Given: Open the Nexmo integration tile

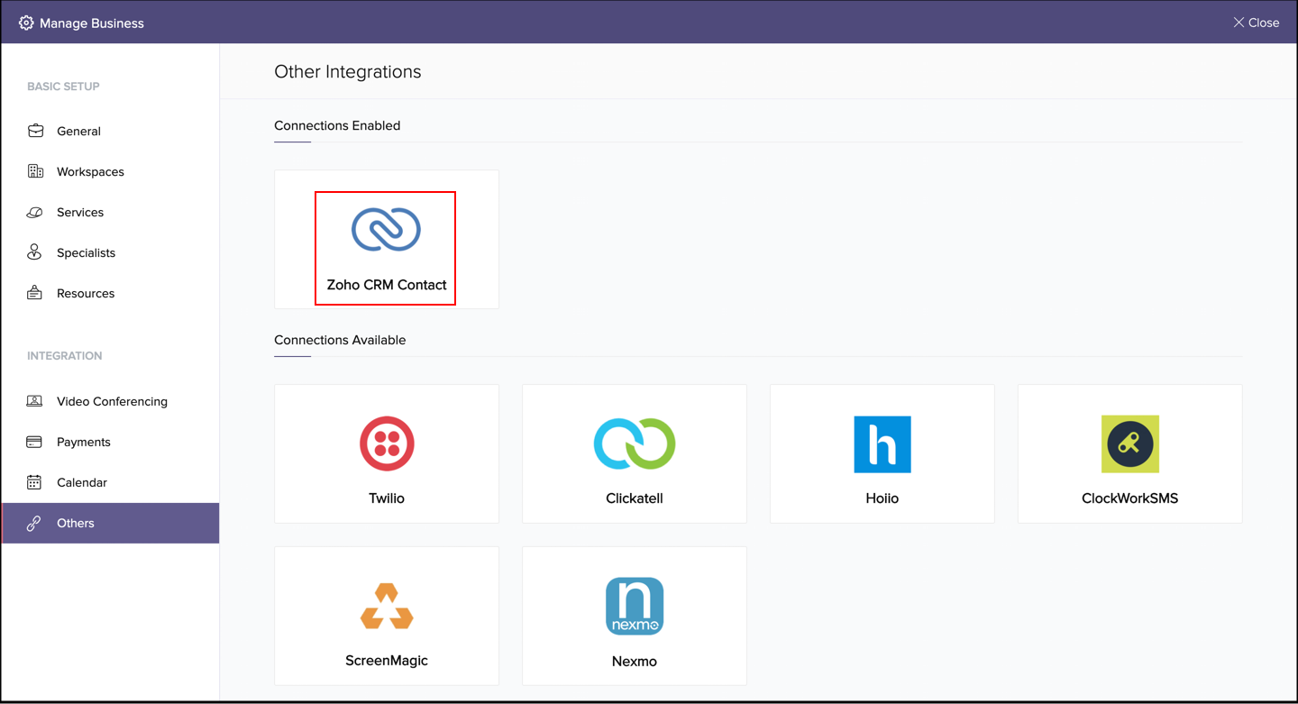Looking at the screenshot, I should pyautogui.click(x=634, y=616).
